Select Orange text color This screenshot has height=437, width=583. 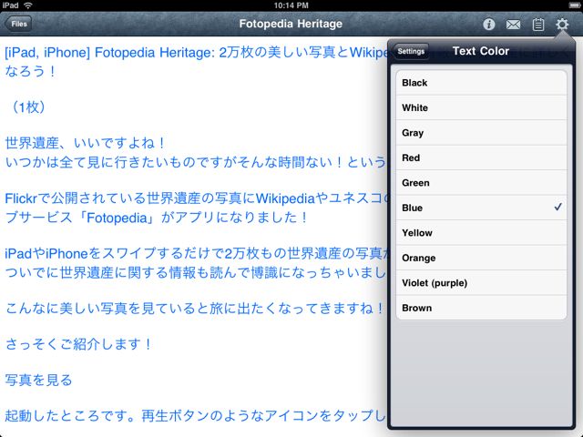[x=481, y=258]
